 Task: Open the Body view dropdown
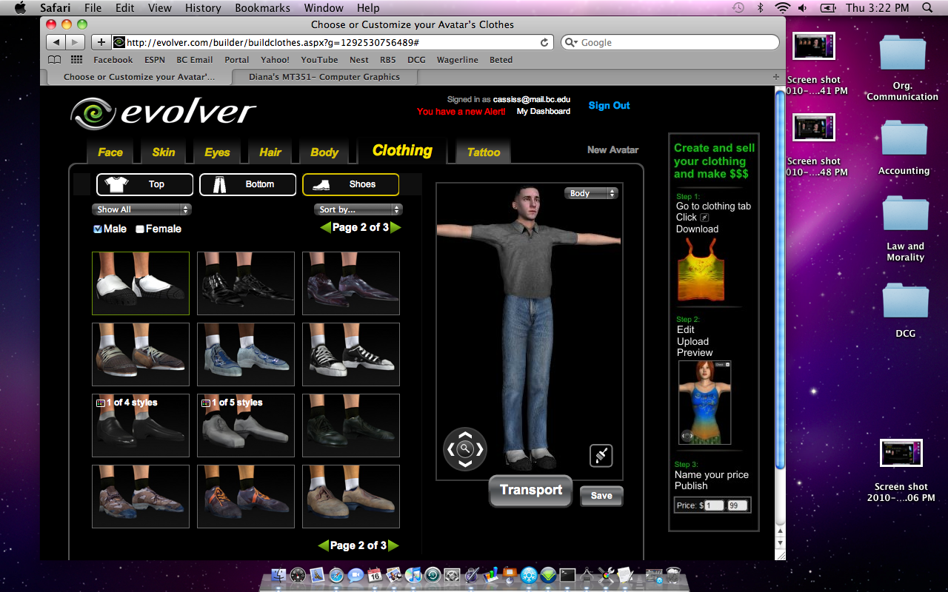tap(590, 192)
